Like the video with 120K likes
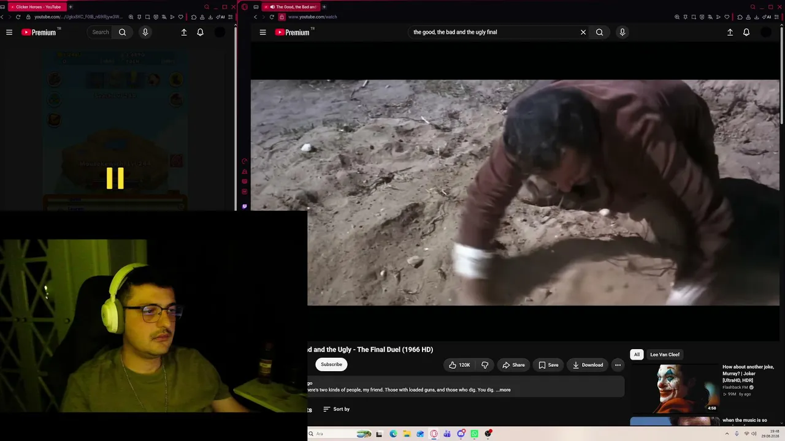This screenshot has width=785, height=441. [459, 365]
